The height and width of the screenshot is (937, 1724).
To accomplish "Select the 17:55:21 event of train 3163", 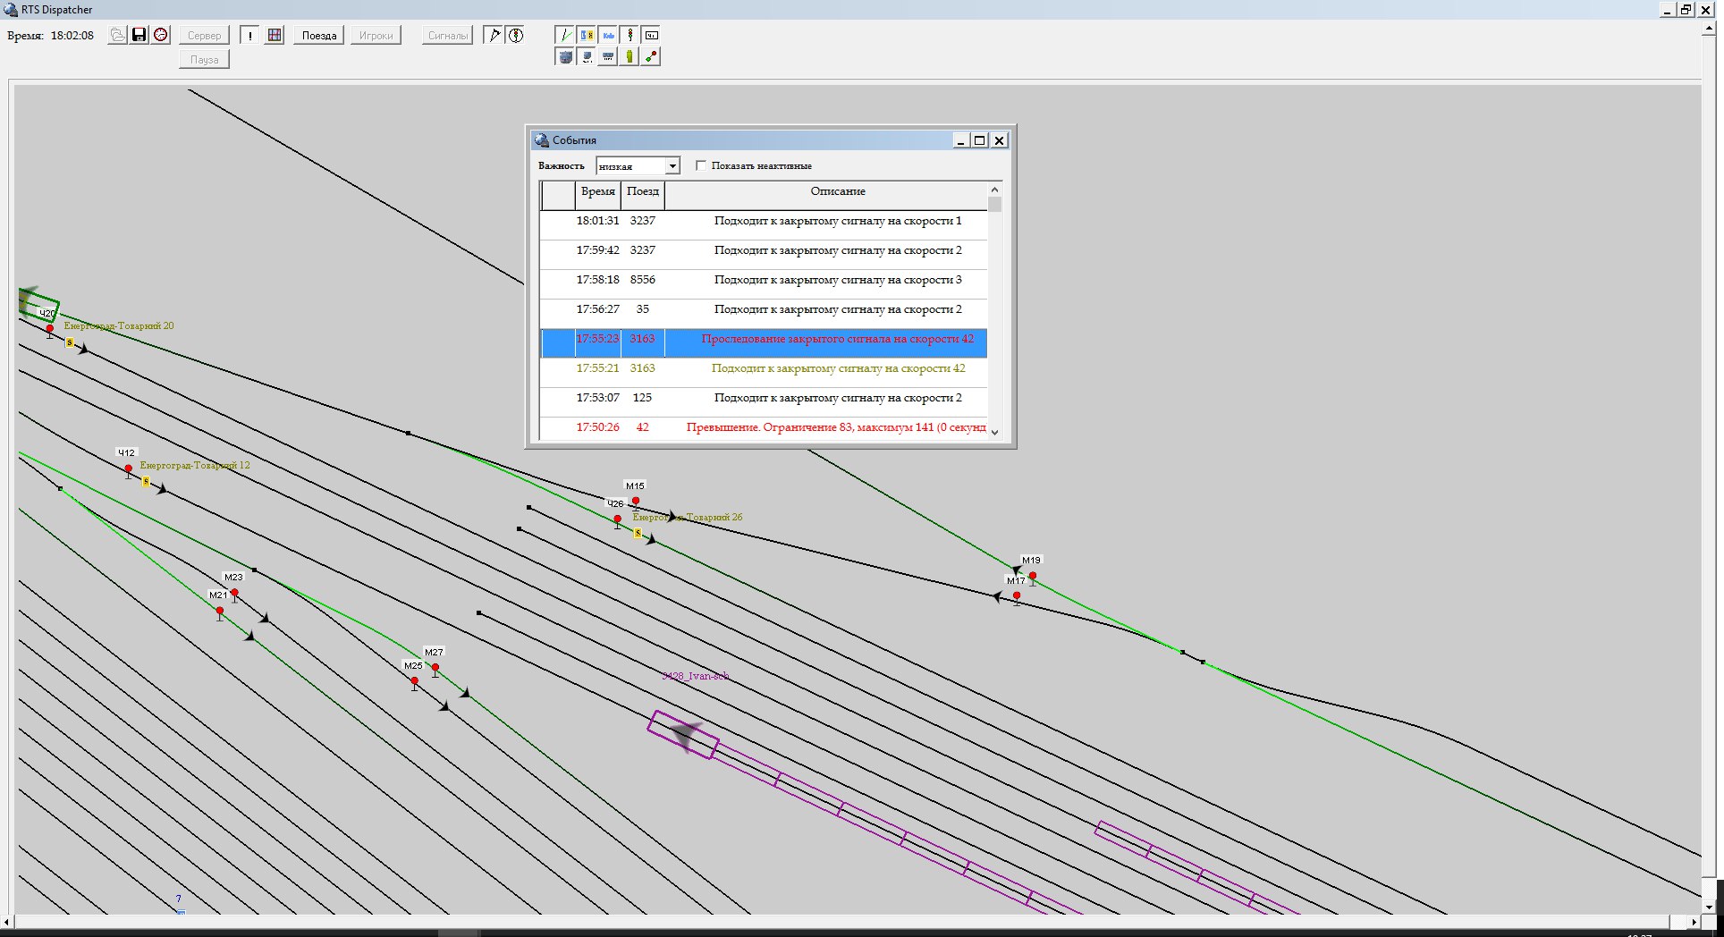I will pyautogui.click(x=764, y=372).
